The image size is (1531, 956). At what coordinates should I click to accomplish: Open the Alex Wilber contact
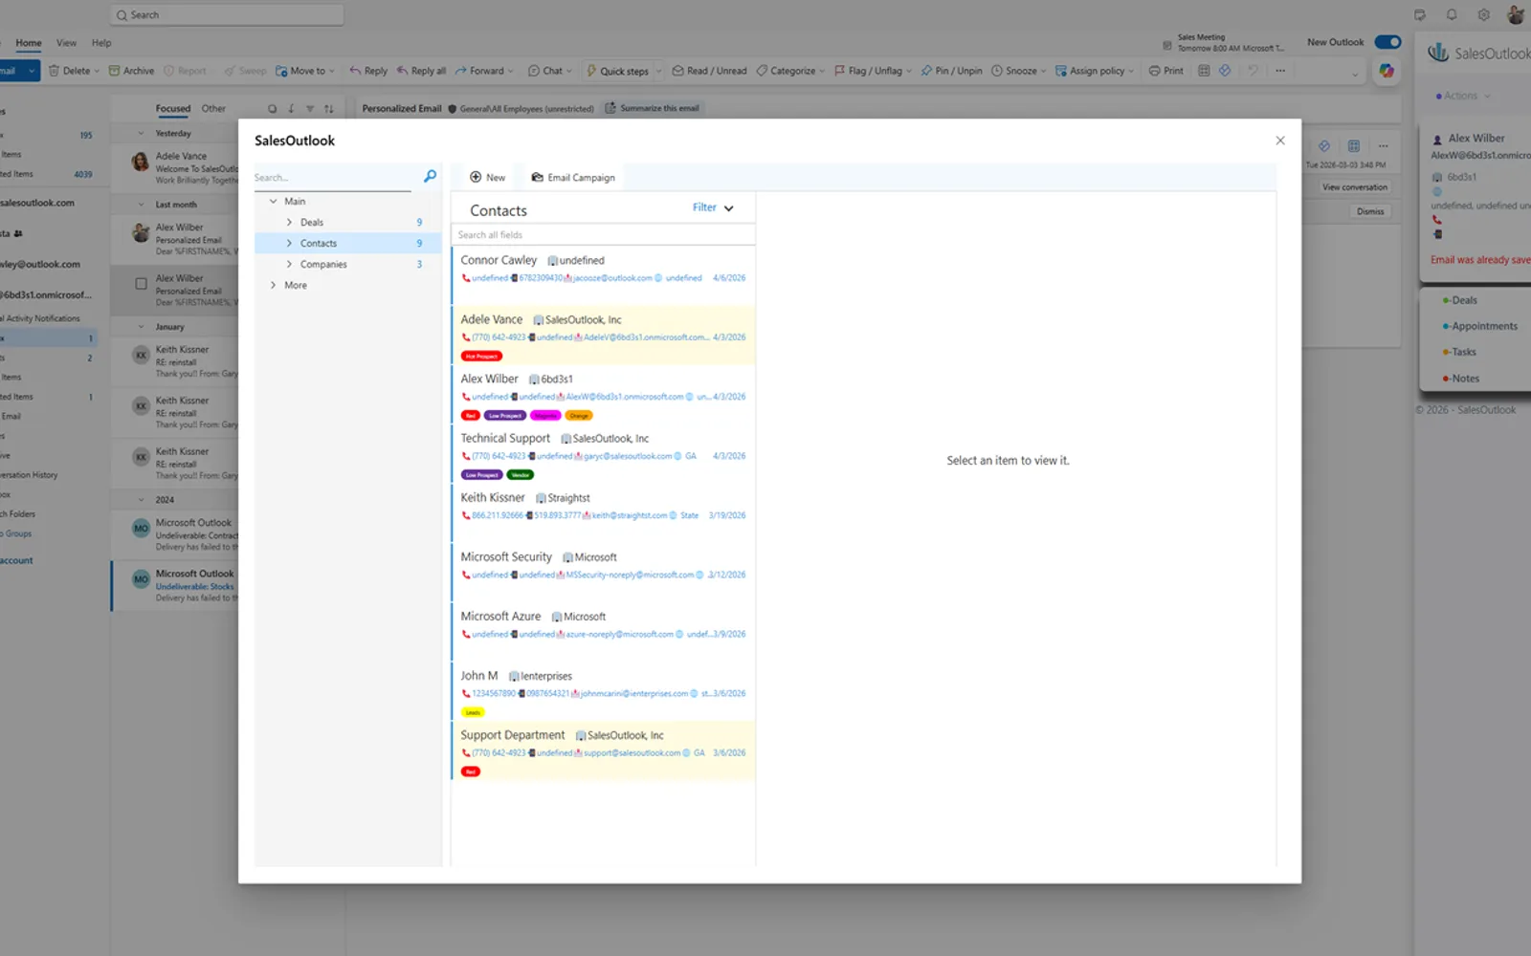pos(603,395)
